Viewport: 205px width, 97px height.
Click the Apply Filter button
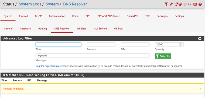coord(163,56)
